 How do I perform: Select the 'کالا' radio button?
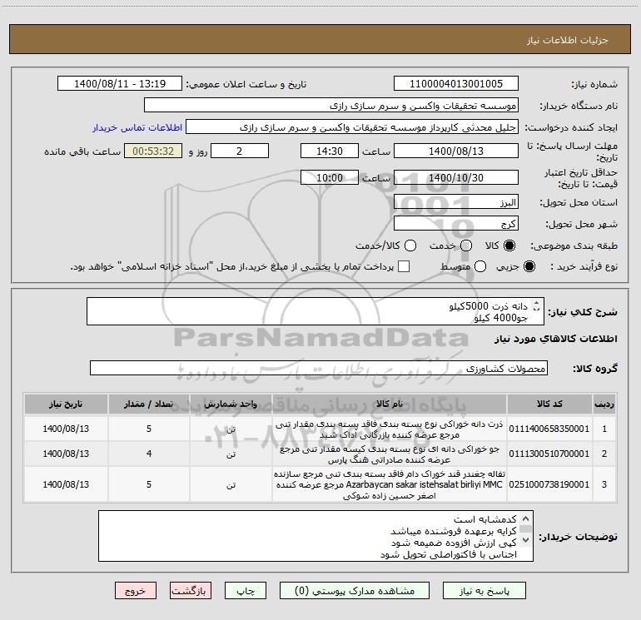pyautogui.click(x=509, y=246)
